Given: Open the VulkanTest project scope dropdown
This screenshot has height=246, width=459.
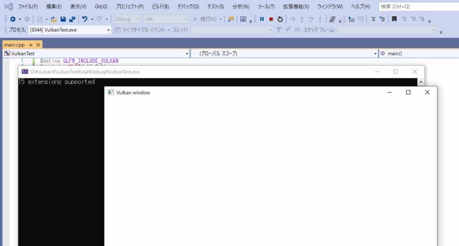Looking at the screenshot, I should click(96, 53).
